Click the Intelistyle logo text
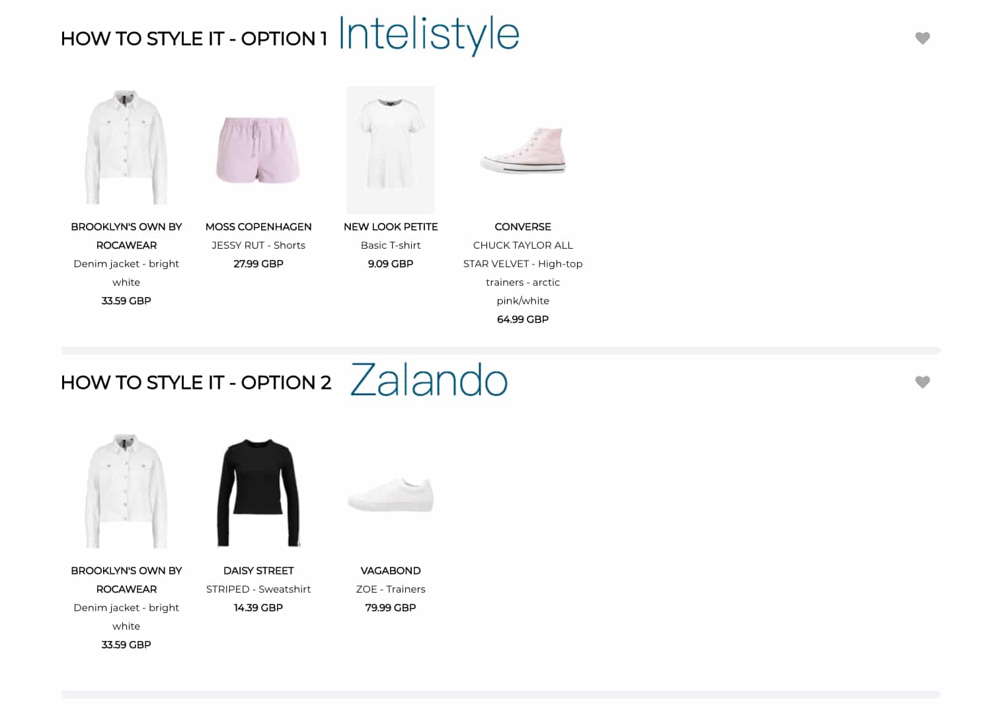Image resolution: width=1006 pixels, height=709 pixels. coord(429,34)
